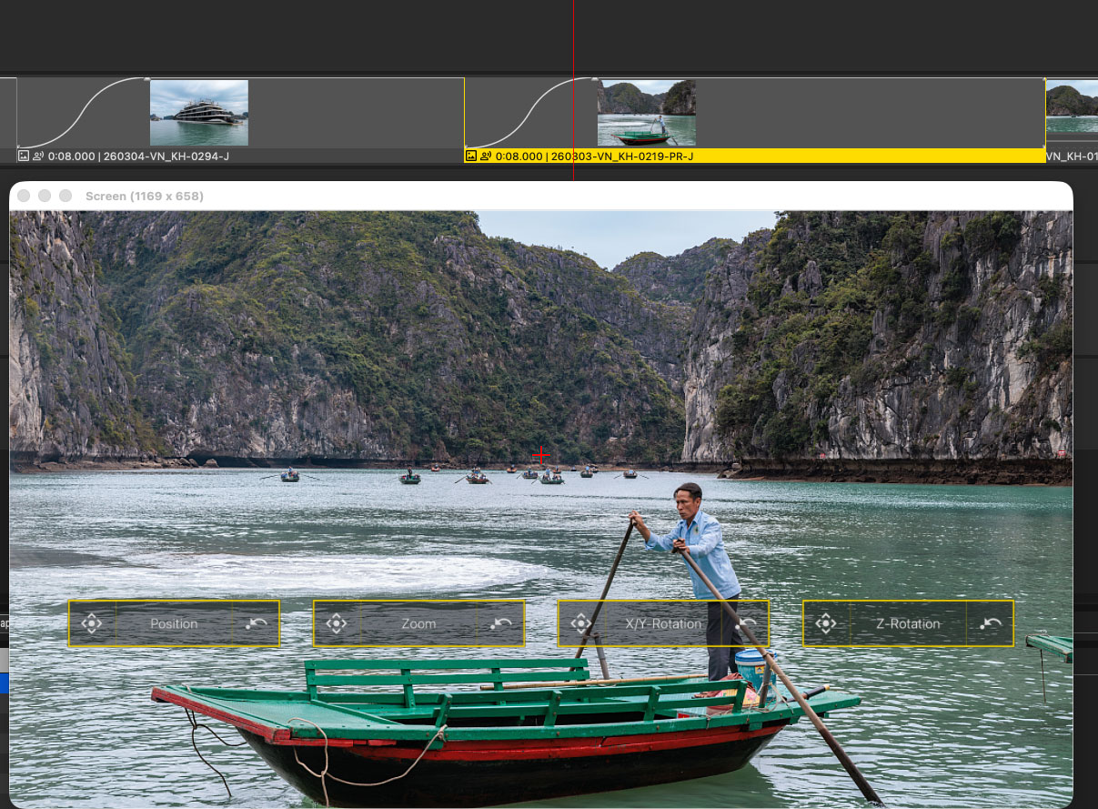Viewport: 1098px width, 809px height.
Task: Minimize the Screen preview window
Action: (45, 196)
